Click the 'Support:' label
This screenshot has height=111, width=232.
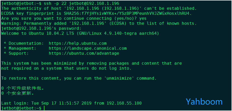[x=19, y=53]
